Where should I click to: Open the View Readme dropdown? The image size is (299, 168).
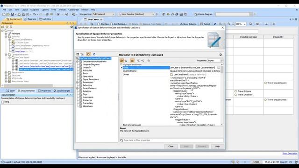pos(136,14)
